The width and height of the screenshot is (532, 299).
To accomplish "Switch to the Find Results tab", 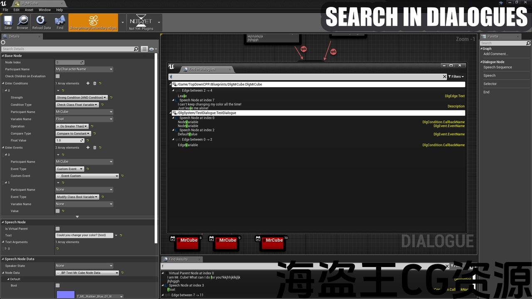I will point(178,259).
